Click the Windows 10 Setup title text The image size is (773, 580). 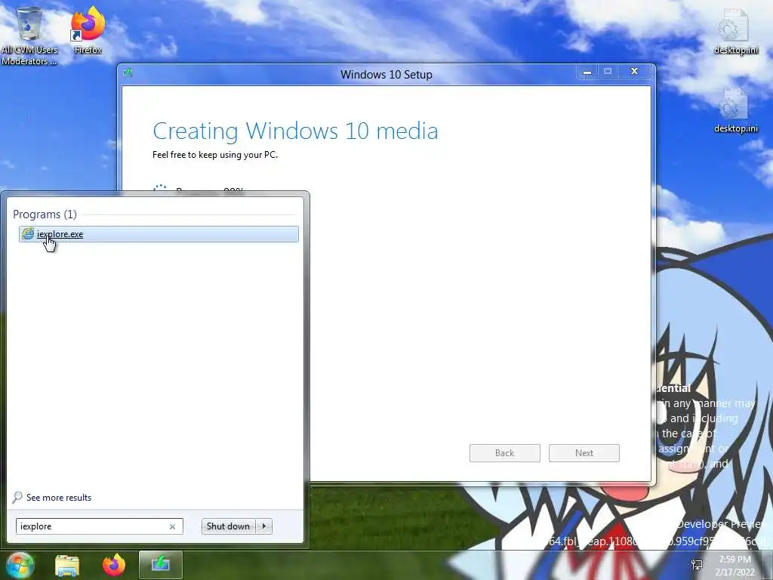(x=386, y=75)
